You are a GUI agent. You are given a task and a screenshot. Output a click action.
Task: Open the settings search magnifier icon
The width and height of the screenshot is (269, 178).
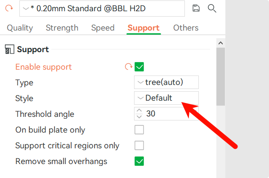tap(212, 9)
